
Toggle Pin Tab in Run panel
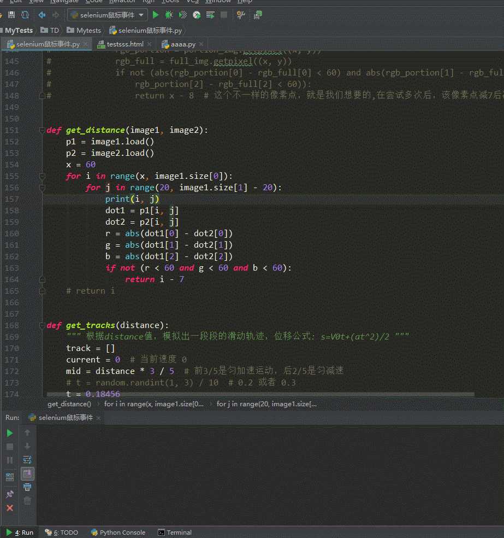pyautogui.click(x=10, y=494)
